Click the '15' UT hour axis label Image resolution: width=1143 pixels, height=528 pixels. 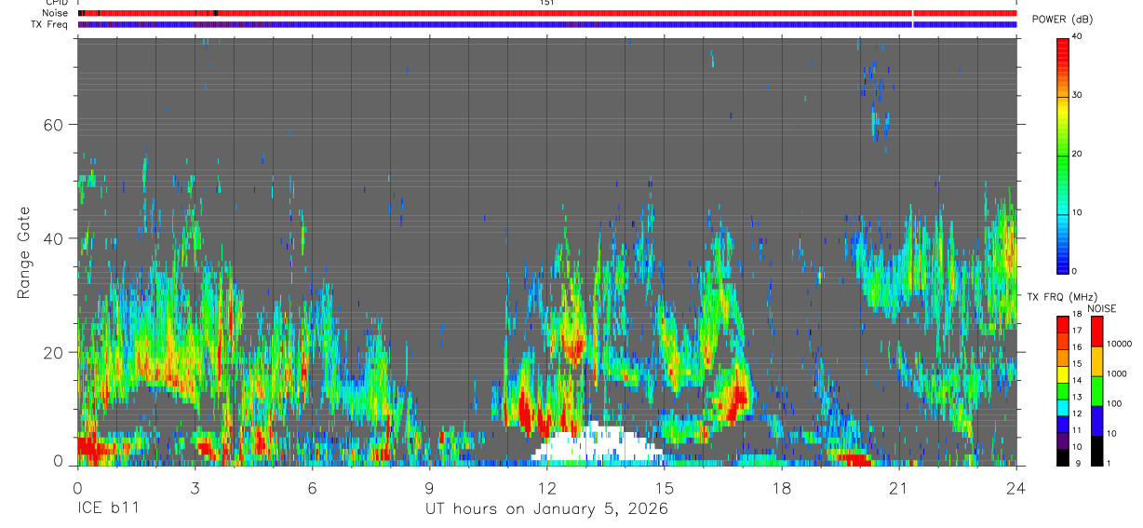click(x=664, y=487)
